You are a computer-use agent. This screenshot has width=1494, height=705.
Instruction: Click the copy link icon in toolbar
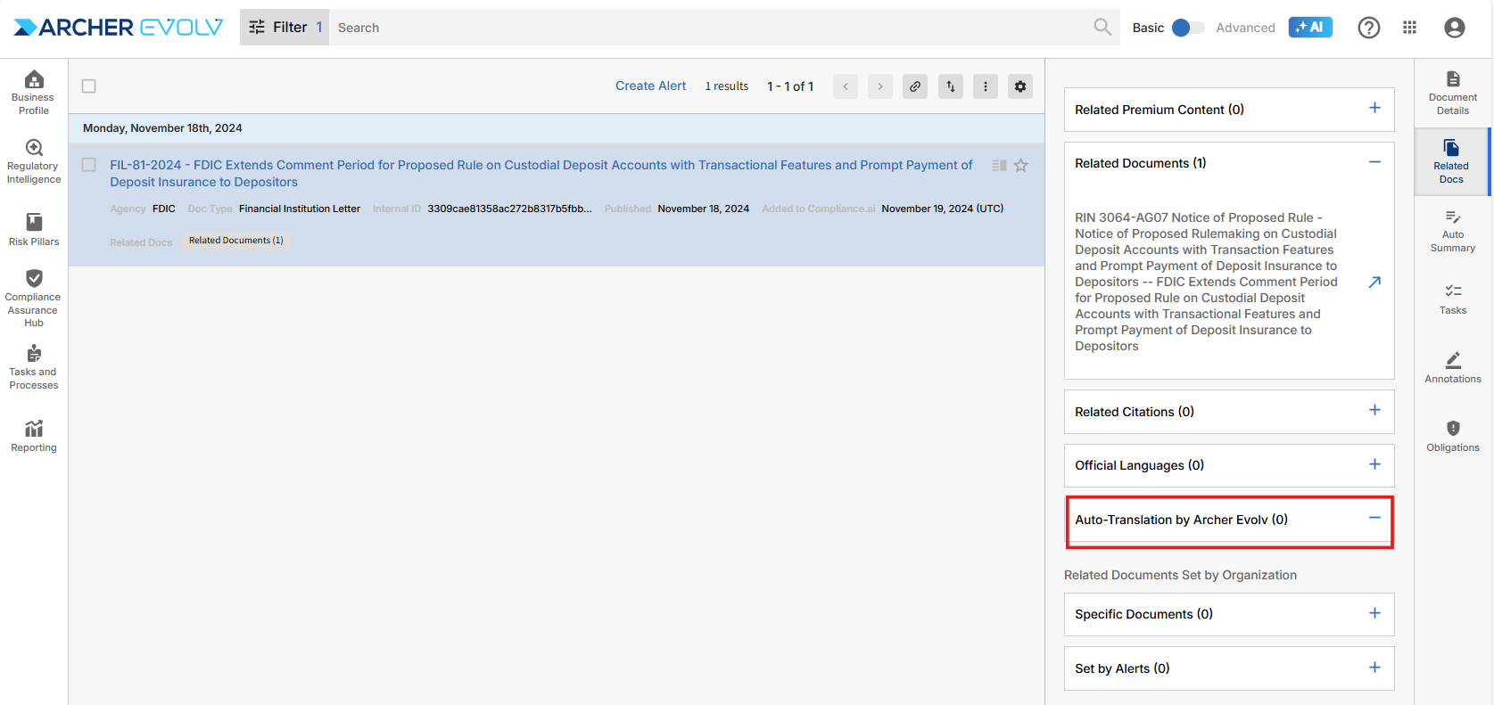[x=914, y=86]
